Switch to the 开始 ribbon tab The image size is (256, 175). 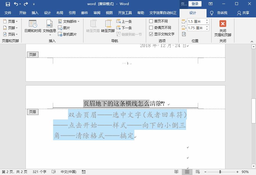(x=22, y=13)
